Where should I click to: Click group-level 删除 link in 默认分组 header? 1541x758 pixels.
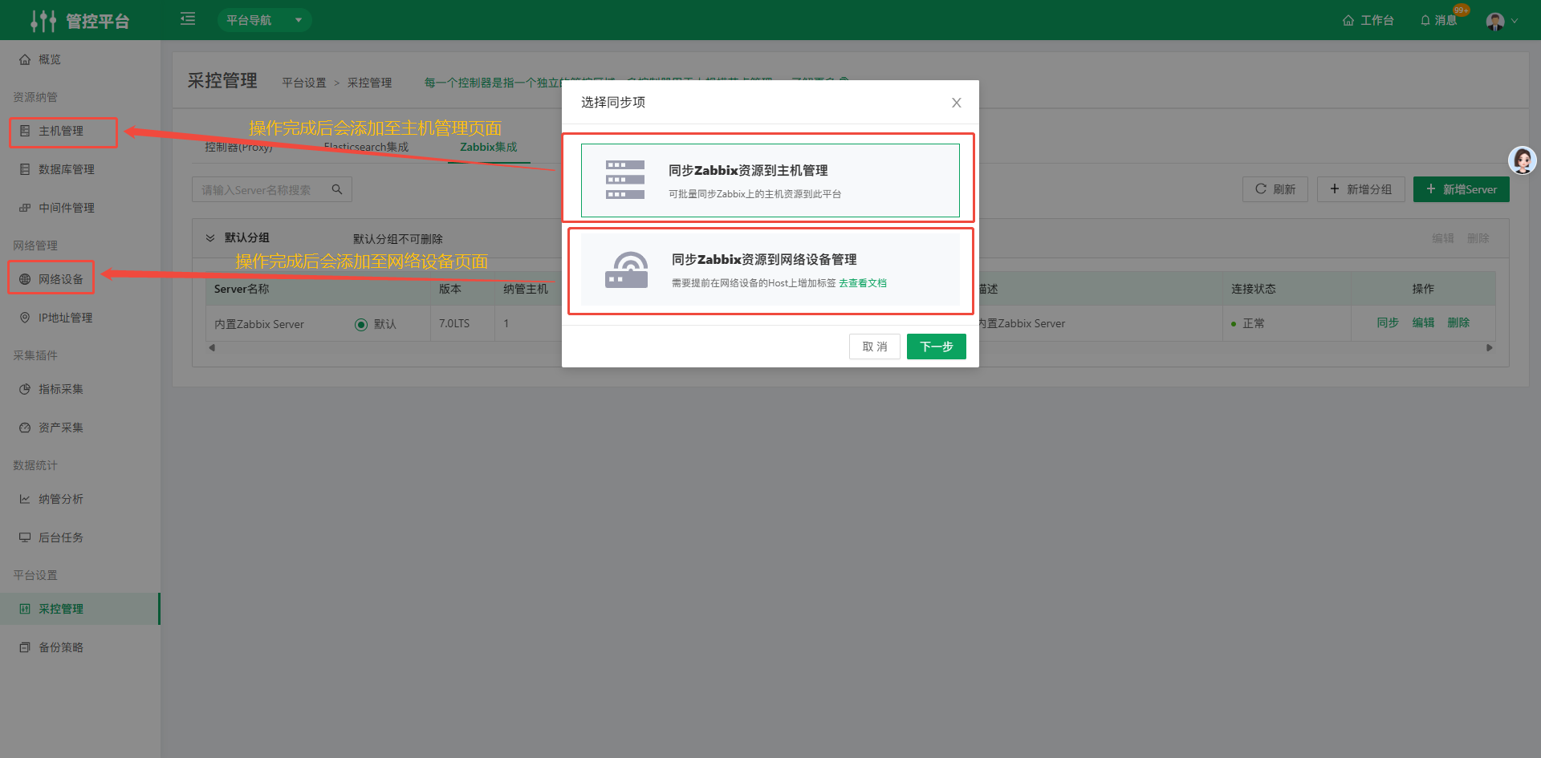click(x=1478, y=238)
